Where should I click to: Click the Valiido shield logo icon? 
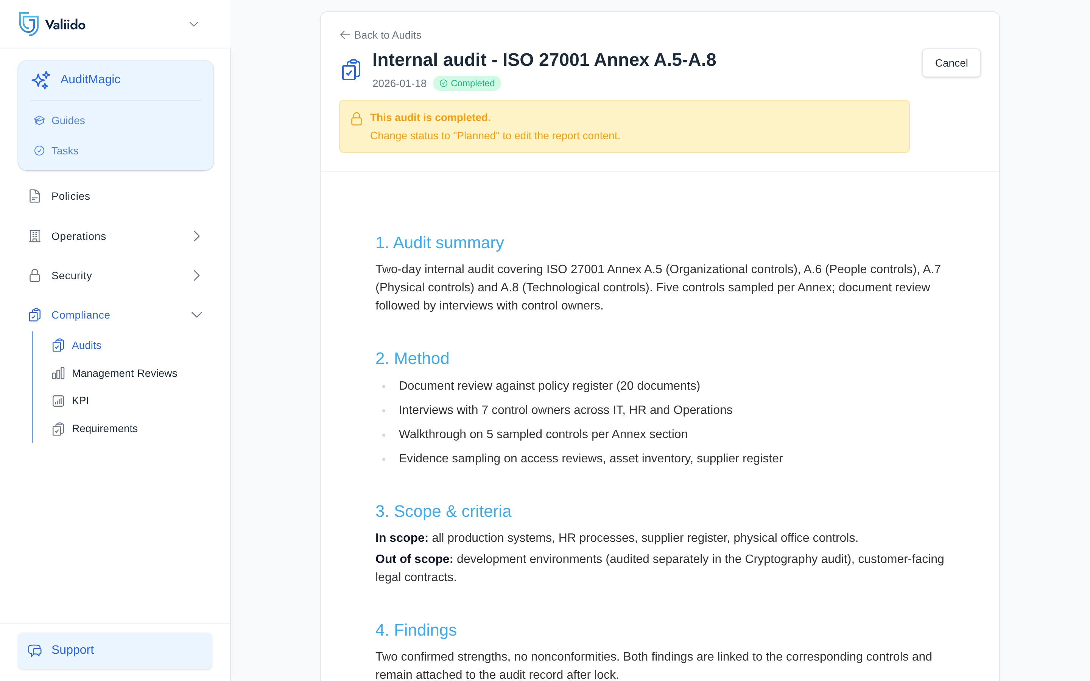(x=29, y=24)
